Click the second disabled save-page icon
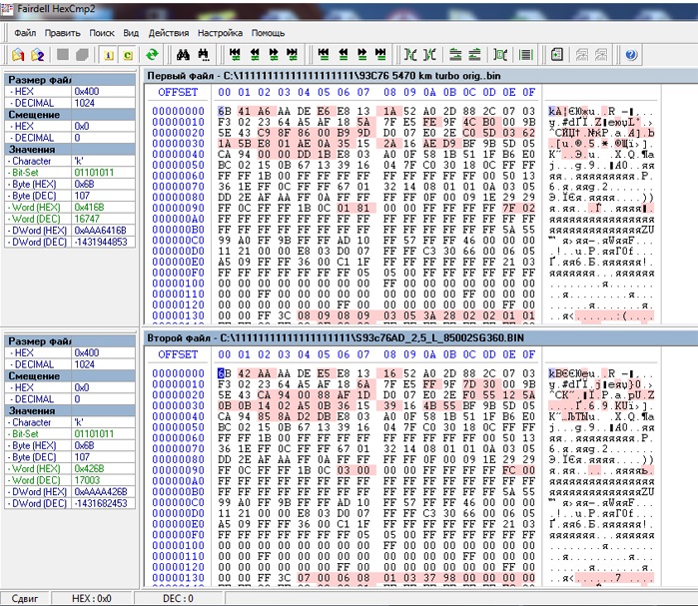 (601, 55)
